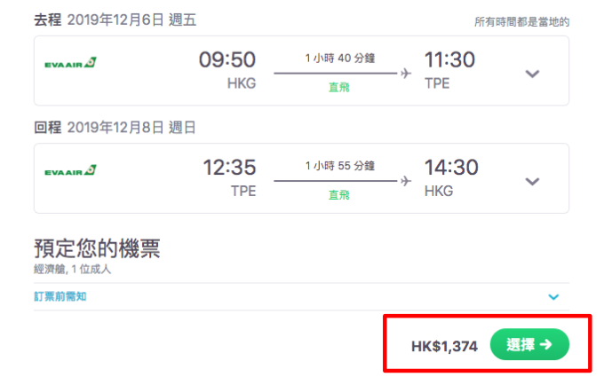Click the airplane icon on return flight line
This screenshot has height=377, width=604.
(406, 181)
